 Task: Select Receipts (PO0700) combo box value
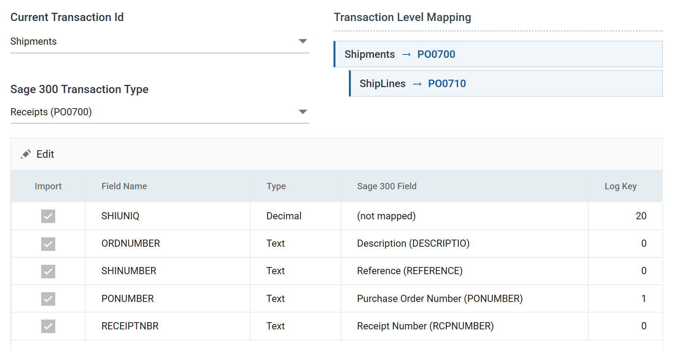click(51, 112)
